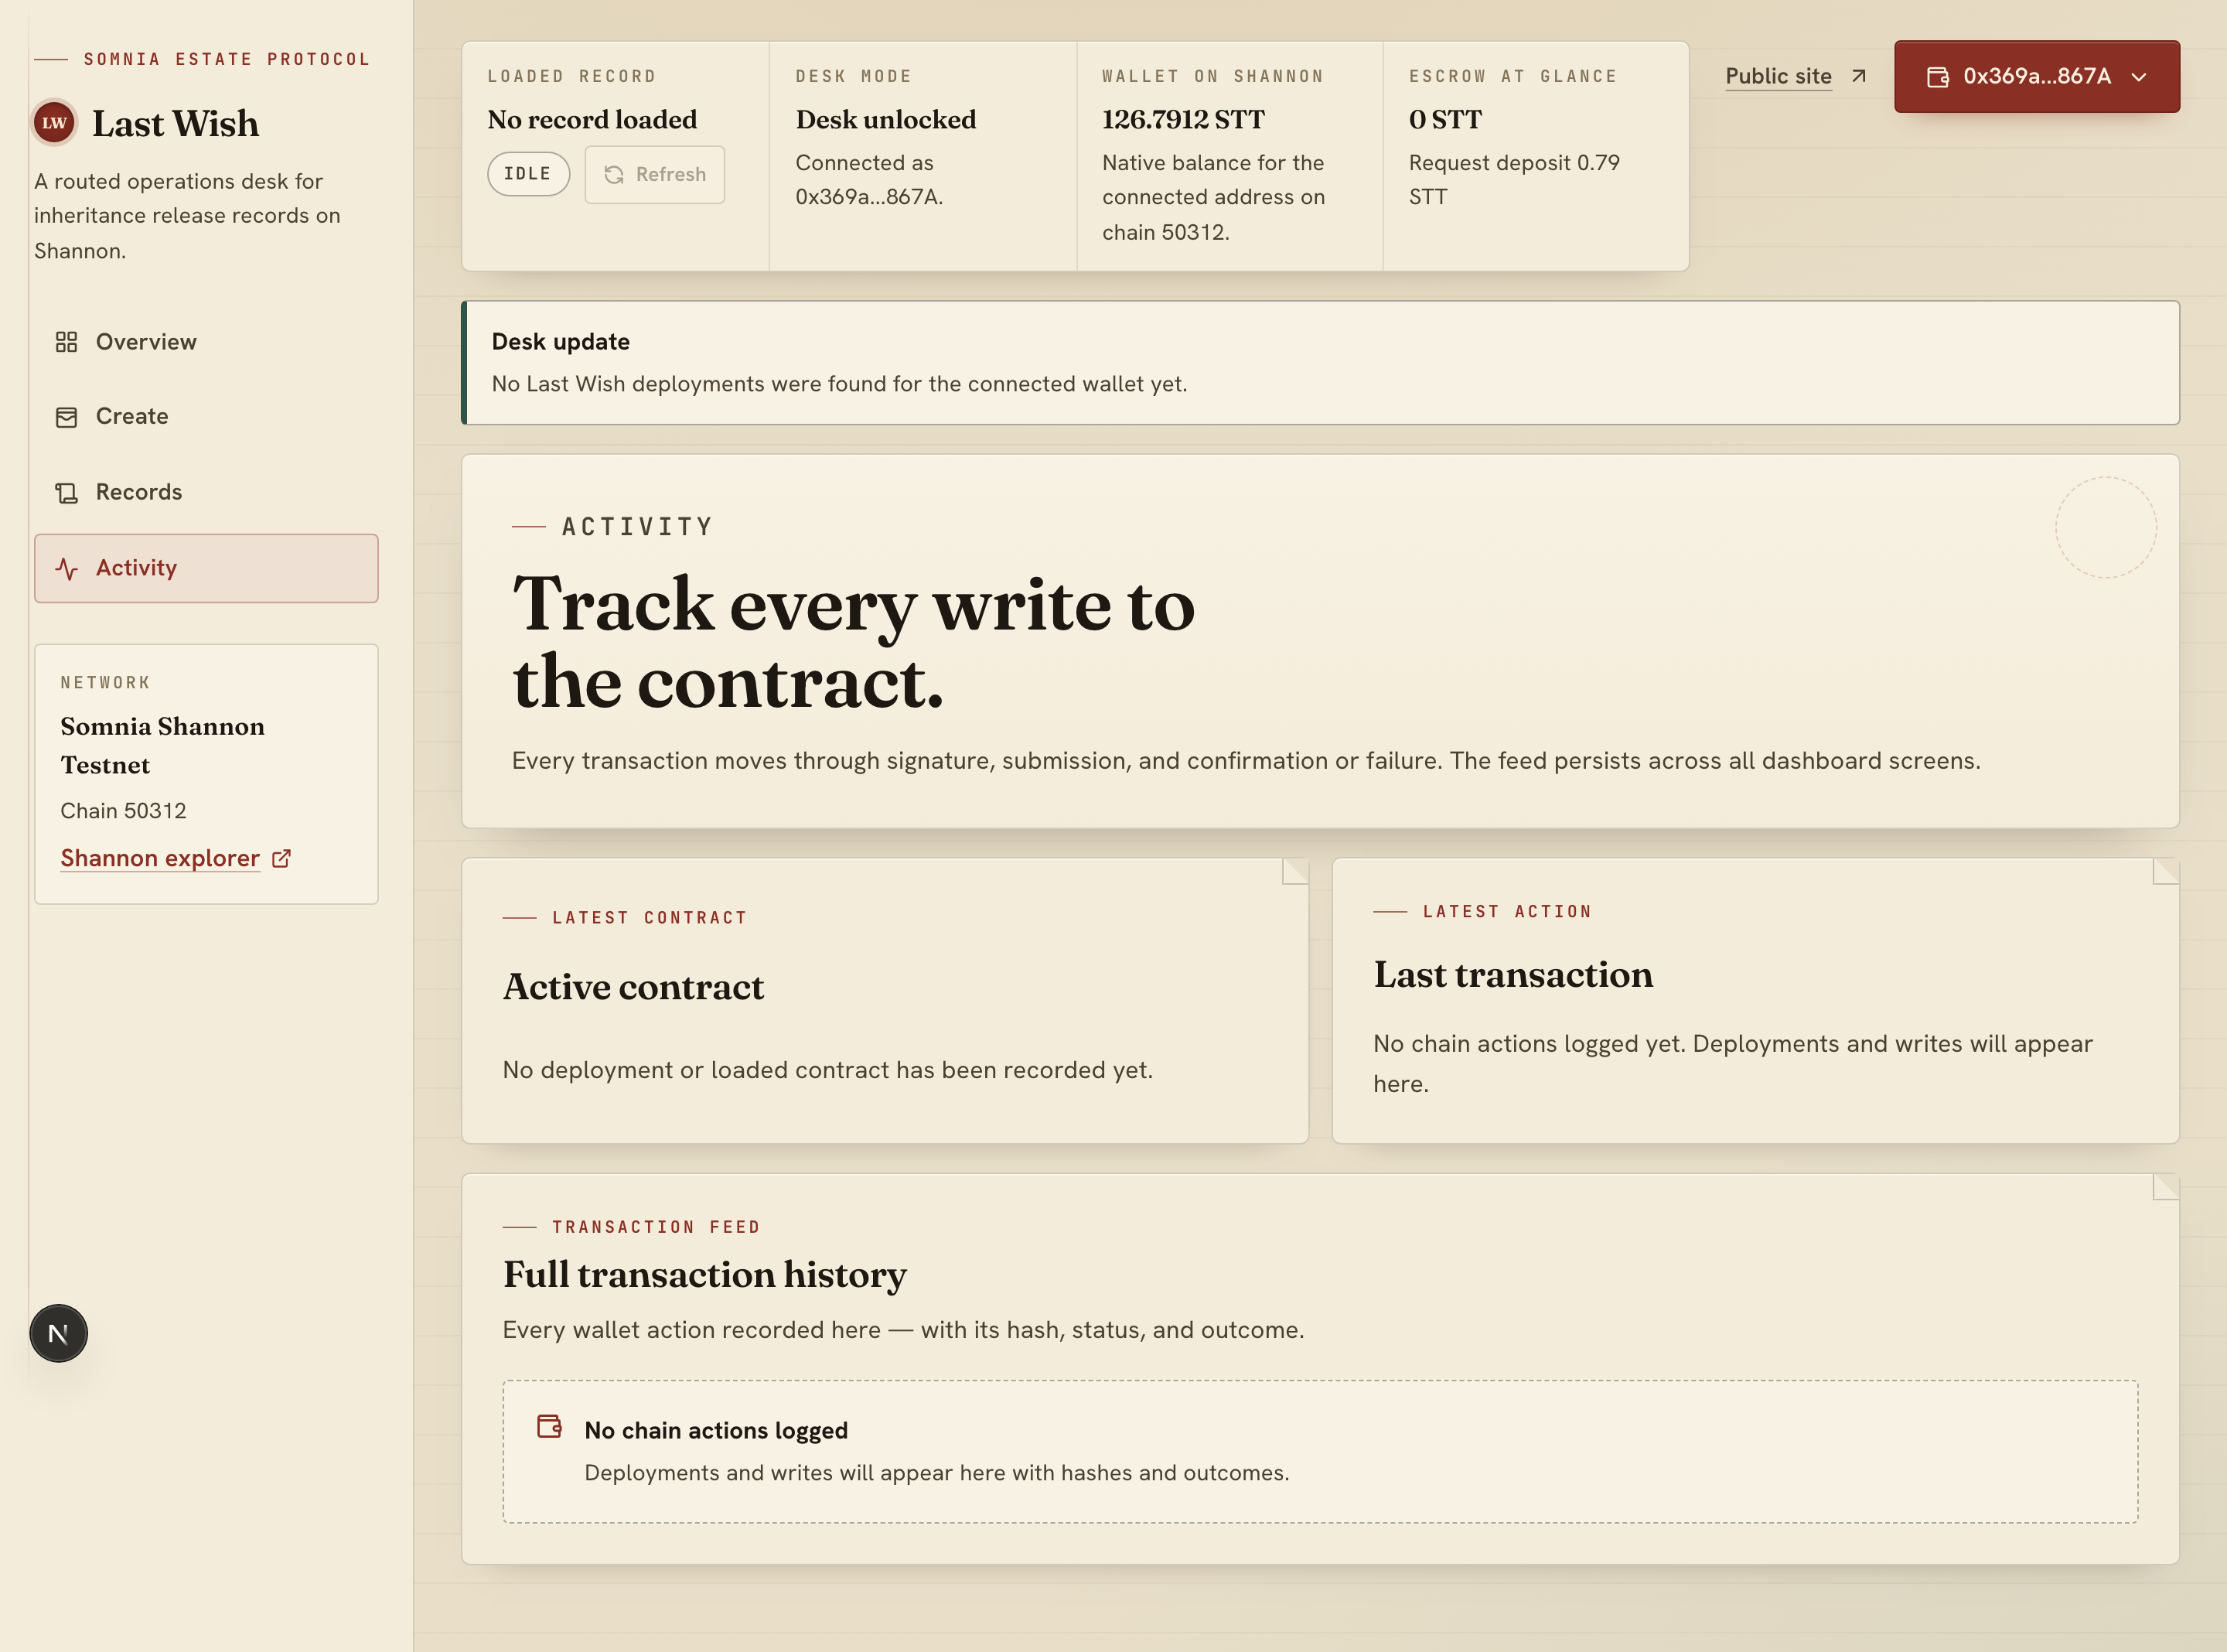Image resolution: width=2227 pixels, height=1652 pixels.
Task: Select the Activity nav item
Action: pyautogui.click(x=206, y=568)
